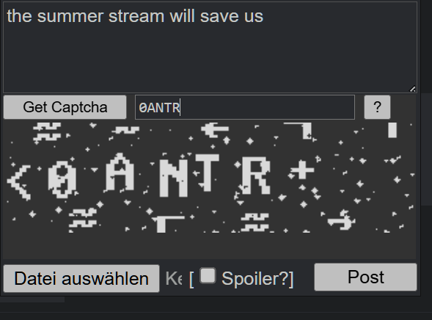The width and height of the screenshot is (432, 320).
Task: Click the captcha character 0
Action: (x=62, y=179)
